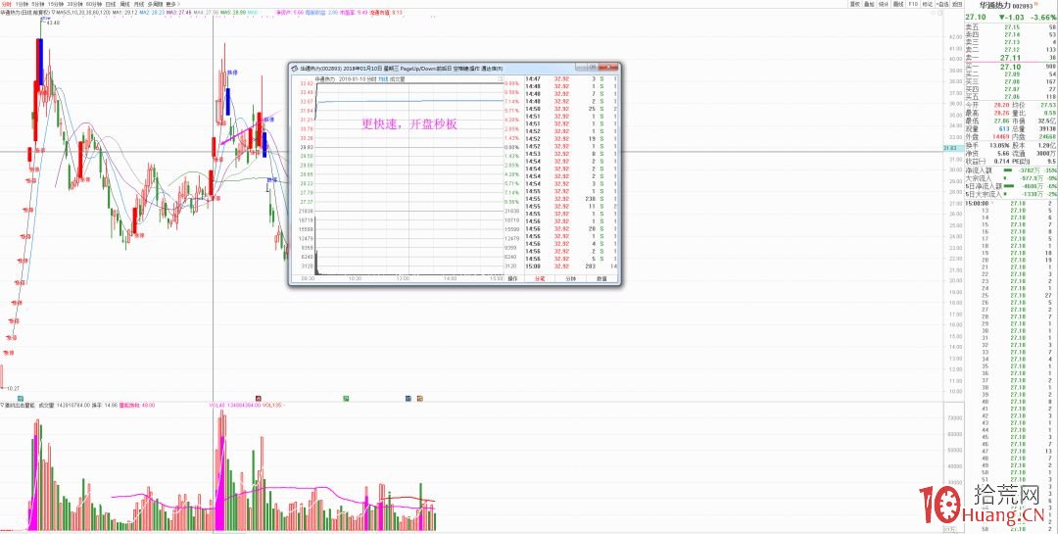Click the 华通热力 002893 stock title
1058x534 pixels.
[1007, 6]
